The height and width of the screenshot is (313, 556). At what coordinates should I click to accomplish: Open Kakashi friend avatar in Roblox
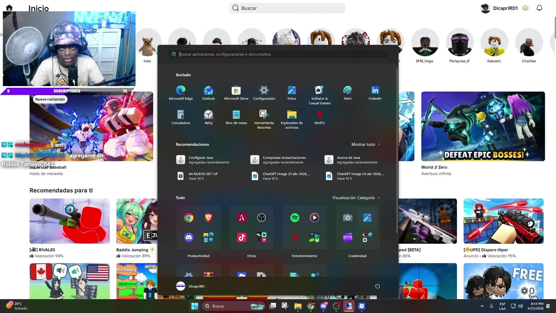pyautogui.click(x=494, y=43)
